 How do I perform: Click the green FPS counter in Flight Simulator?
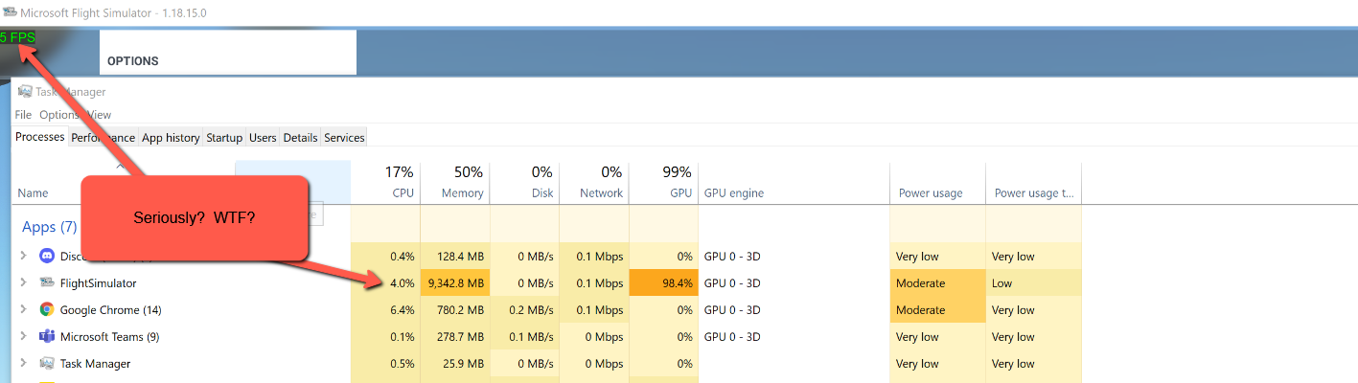tap(17, 37)
